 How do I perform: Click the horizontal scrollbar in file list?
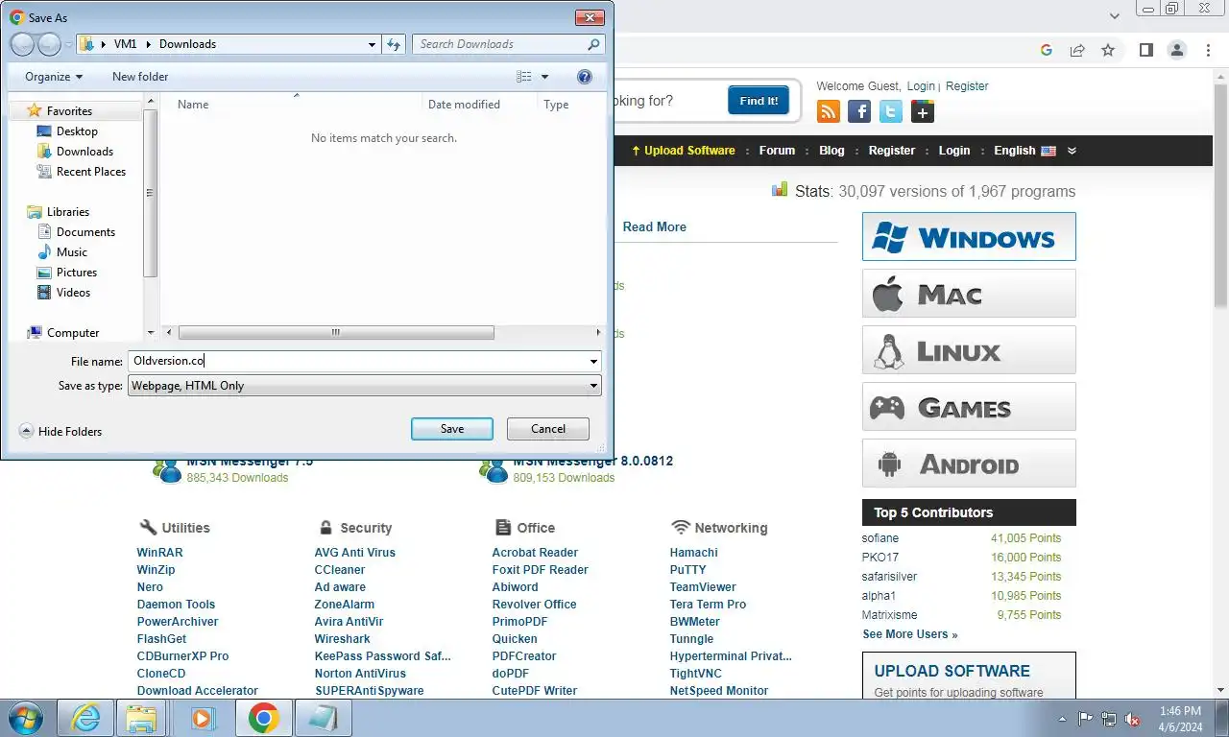336,333
